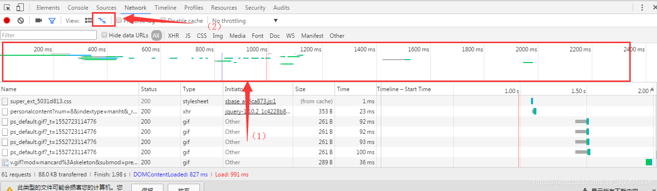Image resolution: width=657 pixels, height=191 pixels.
Task: Sort by the Time column header
Action: point(355,89)
